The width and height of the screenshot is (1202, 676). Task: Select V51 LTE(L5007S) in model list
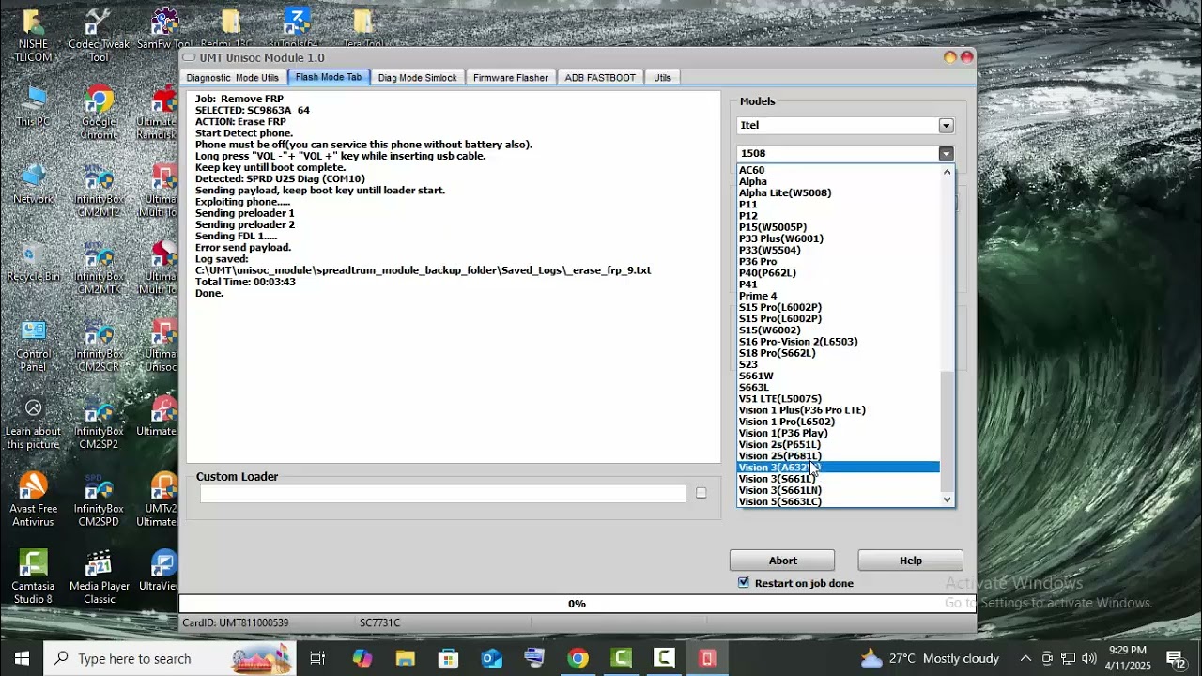click(780, 399)
